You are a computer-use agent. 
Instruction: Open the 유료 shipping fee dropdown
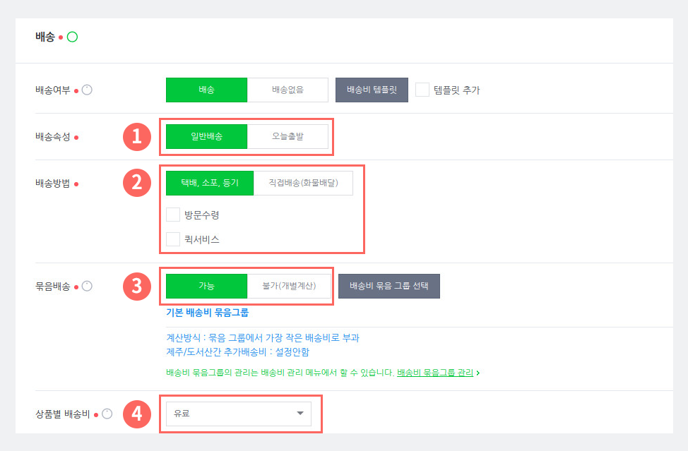point(239,414)
